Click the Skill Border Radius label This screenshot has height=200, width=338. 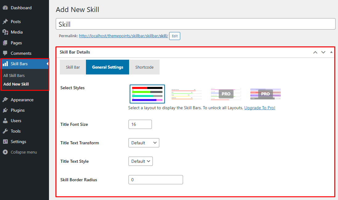point(79,180)
